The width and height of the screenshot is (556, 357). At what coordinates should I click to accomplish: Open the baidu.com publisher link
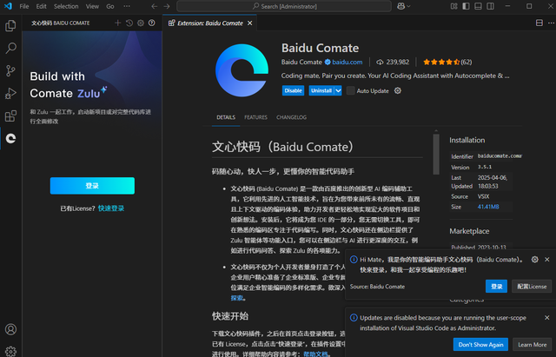point(347,62)
